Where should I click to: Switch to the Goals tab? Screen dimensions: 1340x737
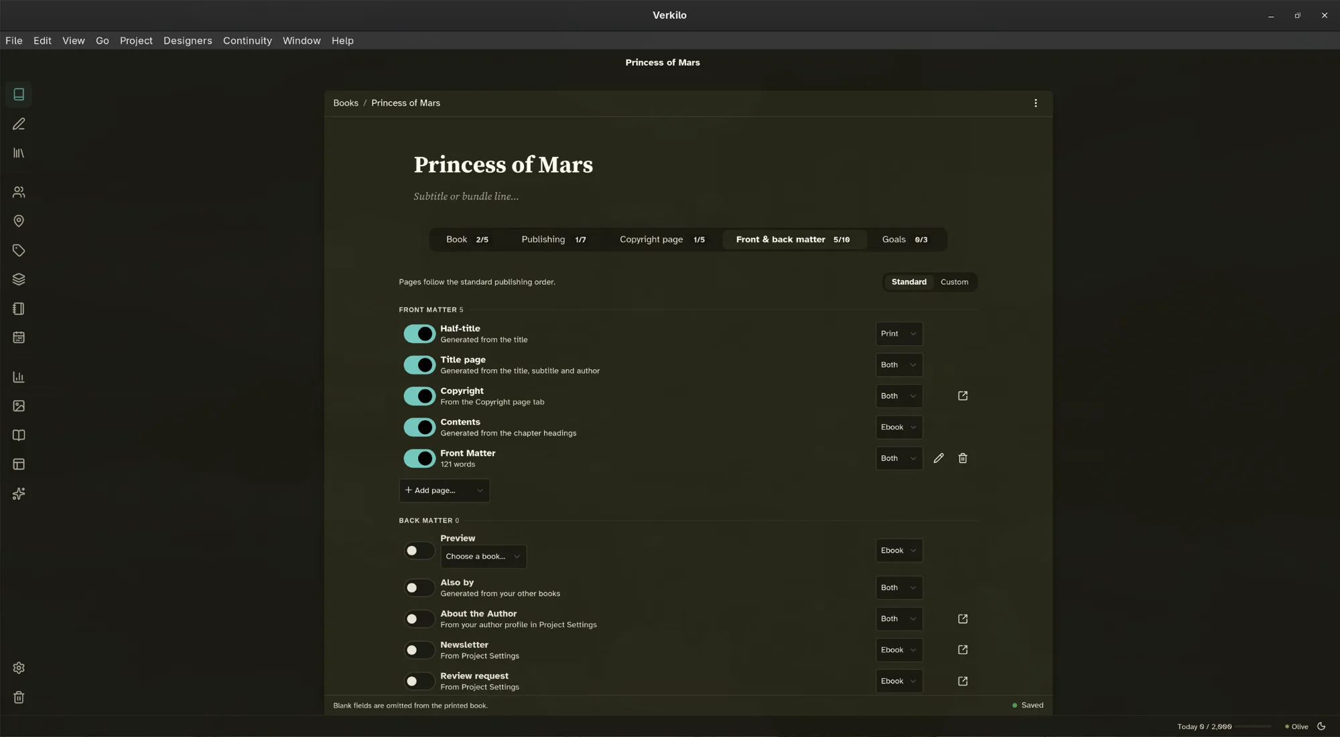point(904,240)
